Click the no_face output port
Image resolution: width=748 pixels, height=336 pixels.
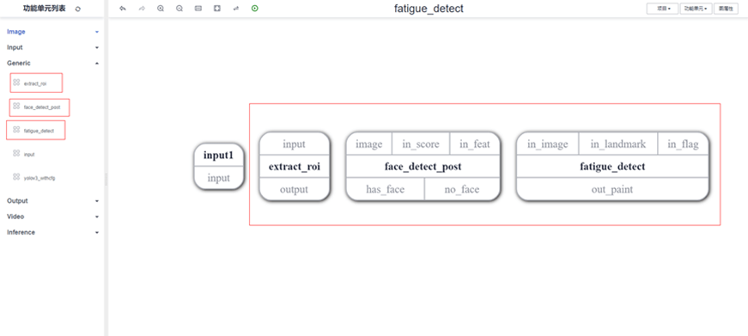point(462,189)
